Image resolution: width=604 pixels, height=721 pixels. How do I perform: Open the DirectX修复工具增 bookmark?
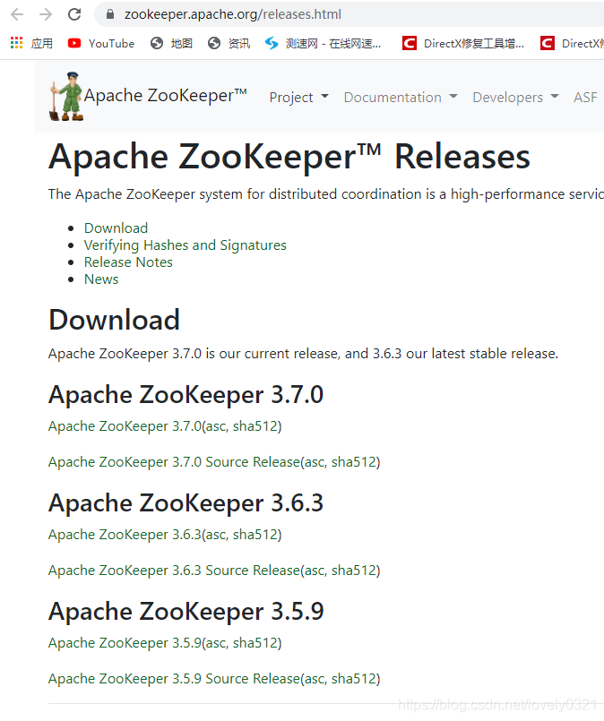[x=463, y=43]
